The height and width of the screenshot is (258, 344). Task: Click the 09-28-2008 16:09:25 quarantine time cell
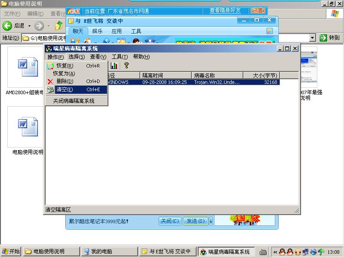click(x=165, y=82)
